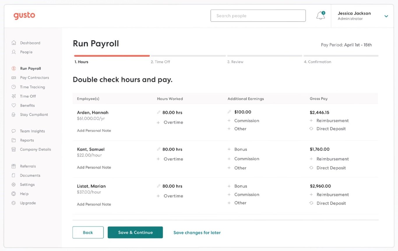Click the Hours step progress bar
The image size is (398, 251).
pos(112,56)
